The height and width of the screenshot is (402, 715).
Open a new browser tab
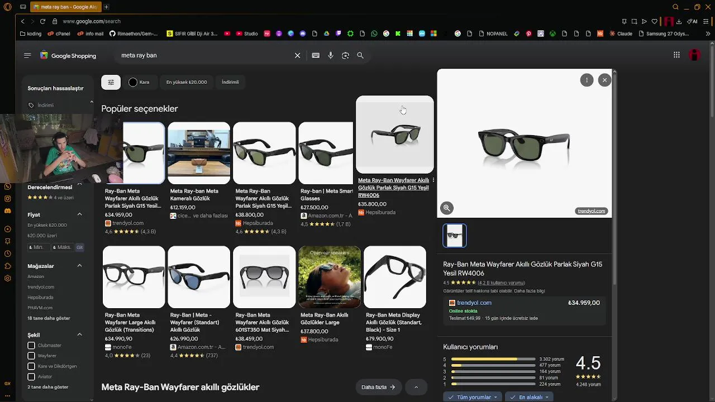click(106, 7)
